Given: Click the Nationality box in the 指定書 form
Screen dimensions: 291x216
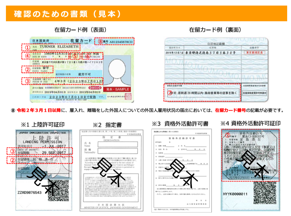Looking at the screenshot, I should pos(118,151).
